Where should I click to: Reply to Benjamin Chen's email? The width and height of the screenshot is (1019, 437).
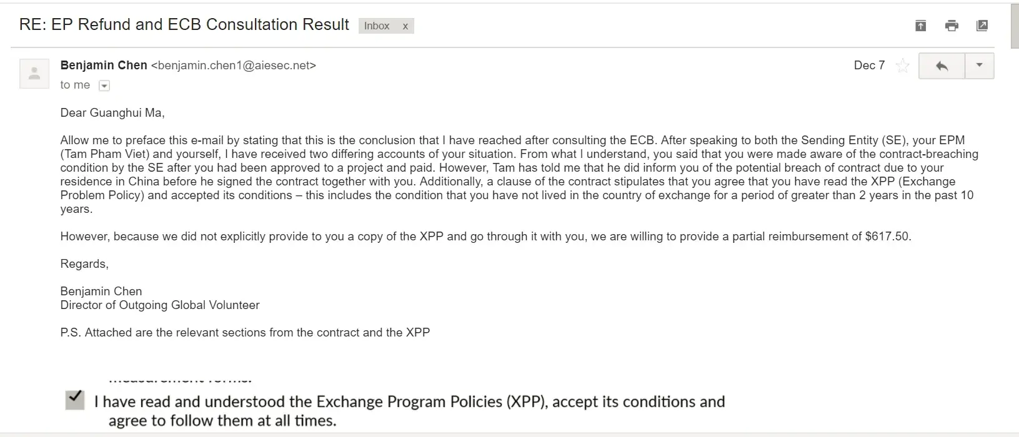point(942,66)
